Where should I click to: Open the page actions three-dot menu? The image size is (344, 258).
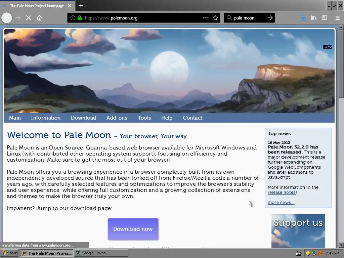(x=206, y=18)
